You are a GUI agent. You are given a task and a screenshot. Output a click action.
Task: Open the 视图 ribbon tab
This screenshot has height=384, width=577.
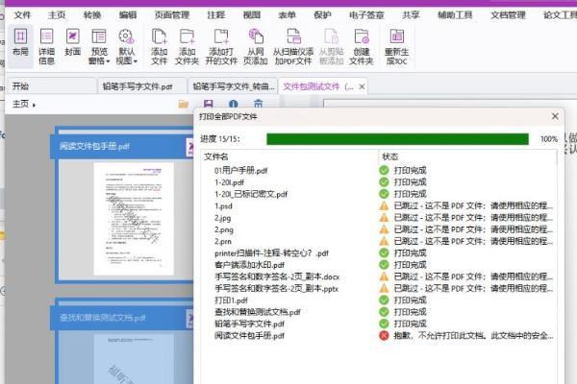click(x=252, y=15)
